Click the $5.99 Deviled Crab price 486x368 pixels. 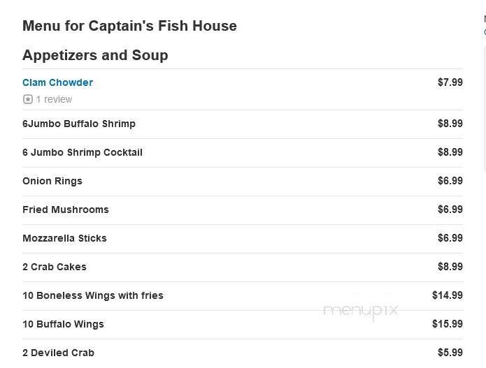click(x=450, y=353)
